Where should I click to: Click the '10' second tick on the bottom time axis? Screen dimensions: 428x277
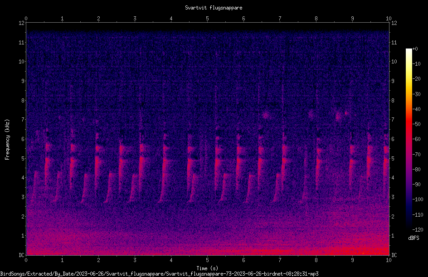coord(389,260)
